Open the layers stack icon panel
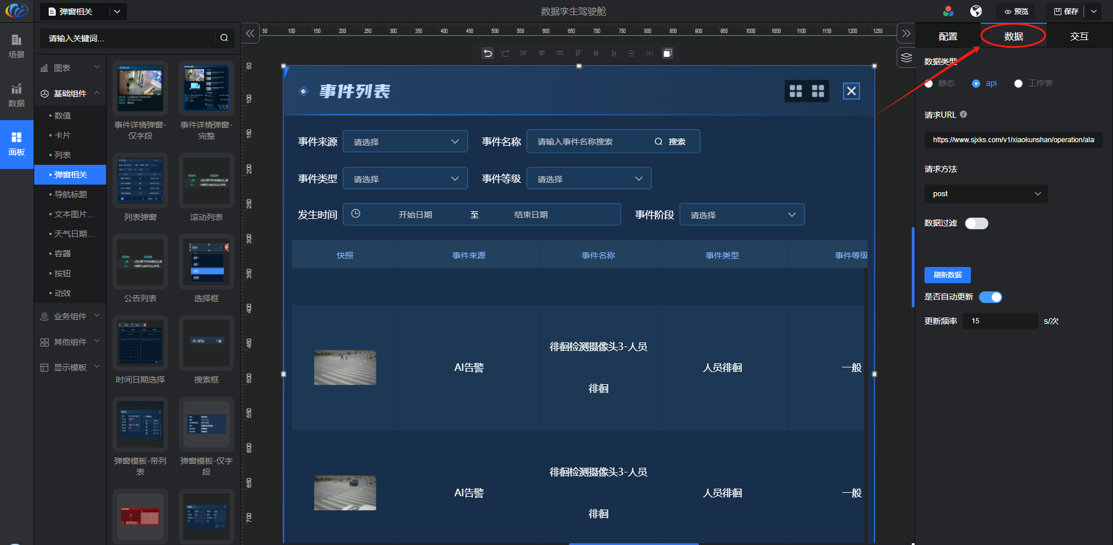The height and width of the screenshot is (545, 1113). pyautogui.click(x=906, y=58)
